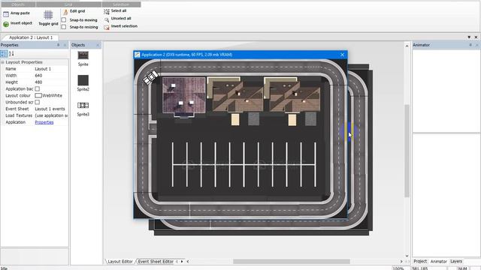The image size is (481, 270).
Task: Select the Sprite3 object thumbnail
Action: [x=83, y=105]
